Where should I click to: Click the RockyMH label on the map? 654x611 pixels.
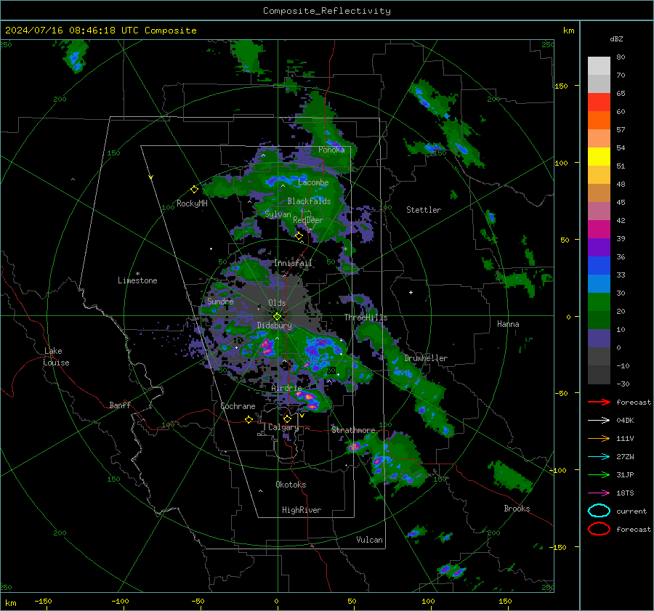(x=192, y=203)
